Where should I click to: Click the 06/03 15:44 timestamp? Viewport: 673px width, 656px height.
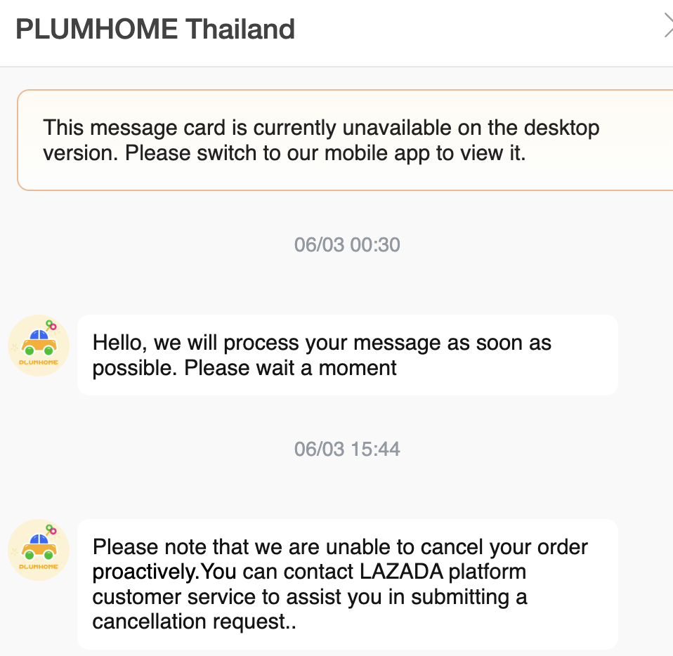click(347, 449)
